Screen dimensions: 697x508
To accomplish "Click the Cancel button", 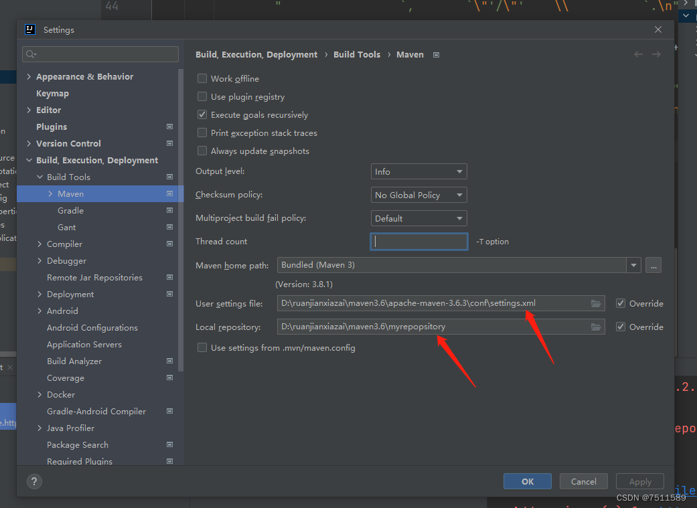I will pos(583,481).
